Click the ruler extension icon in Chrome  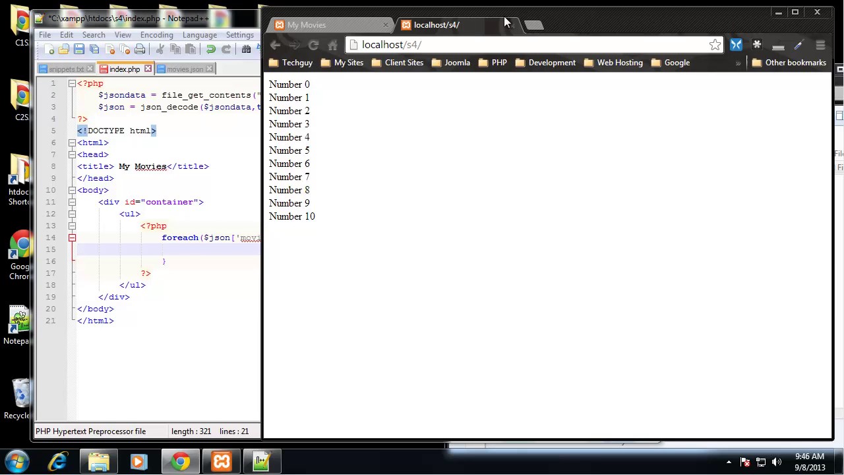[778, 46]
